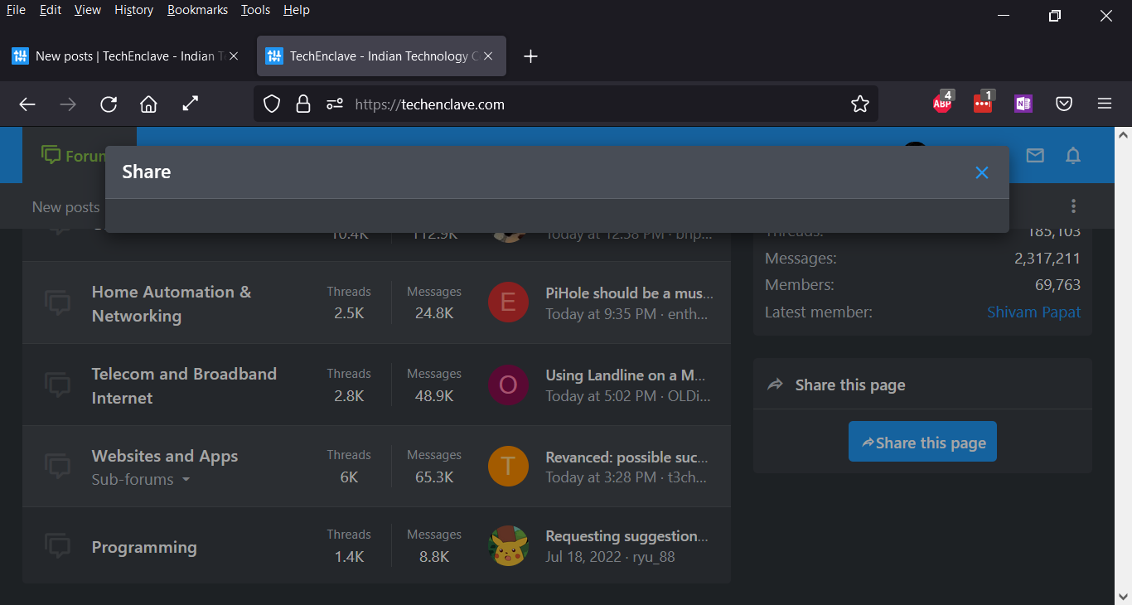The height and width of the screenshot is (605, 1132).
Task: Open Websites and Apps forum
Action: click(x=165, y=456)
